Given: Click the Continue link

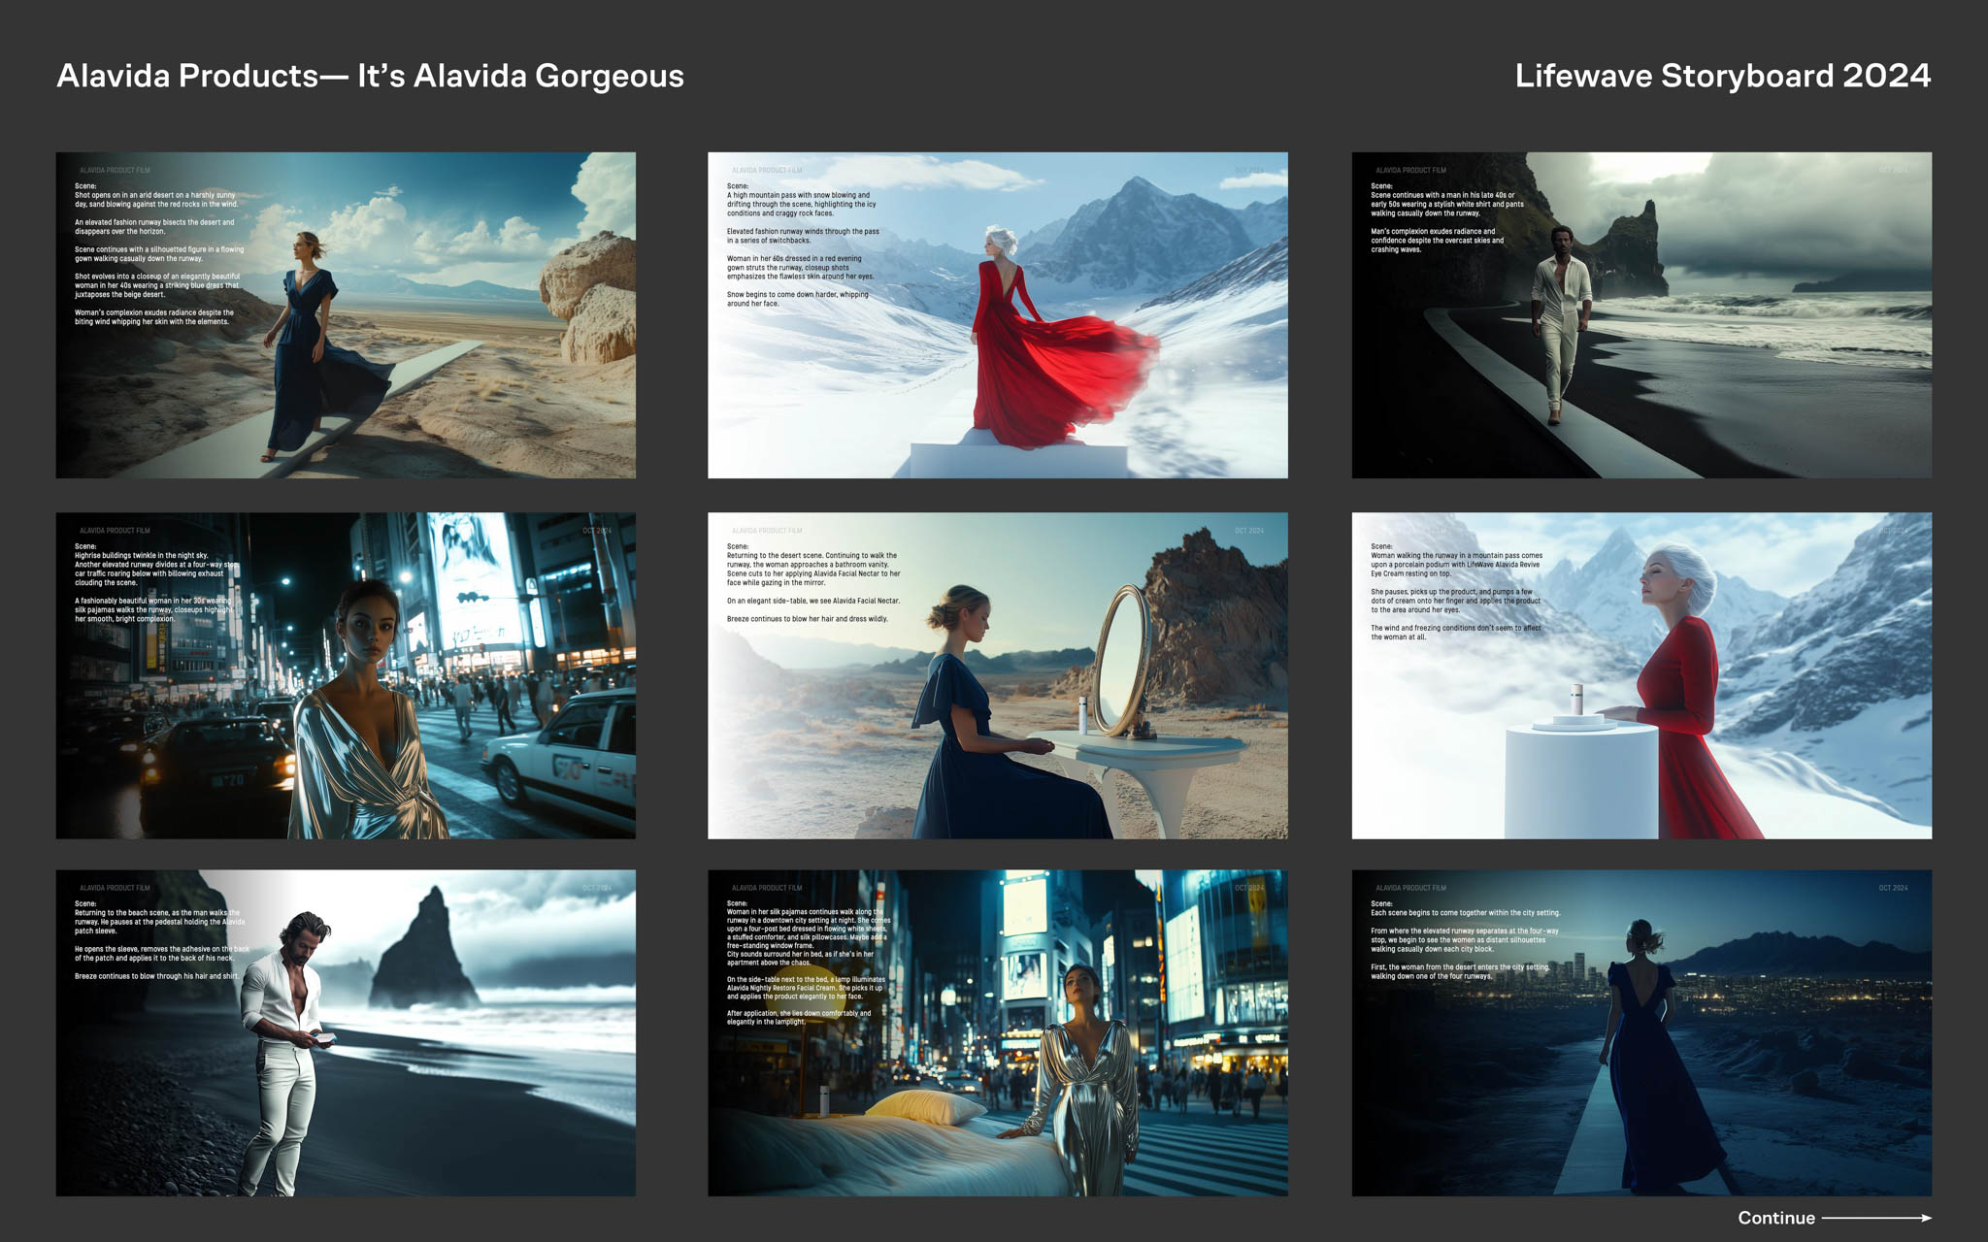Looking at the screenshot, I should click(1775, 1218).
